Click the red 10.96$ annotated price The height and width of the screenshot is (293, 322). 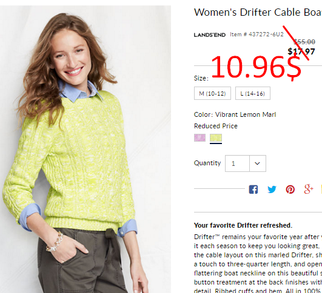pos(256,67)
